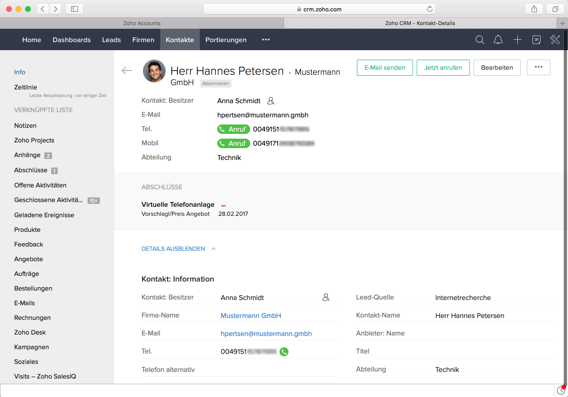Click the plus icon to create record
568x397 pixels.
click(x=517, y=40)
